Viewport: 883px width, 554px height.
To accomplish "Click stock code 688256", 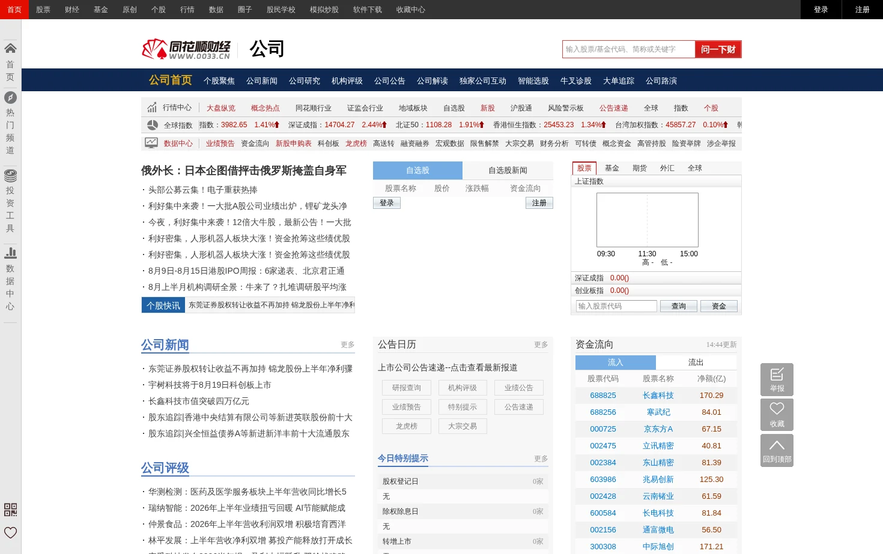I will (x=603, y=412).
